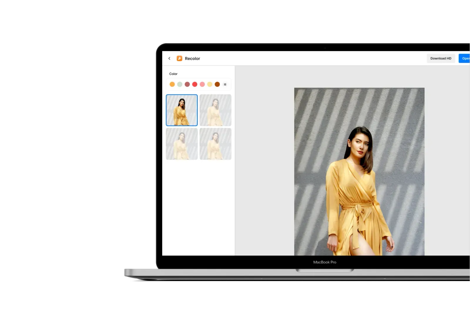
Task: Select the bright red color swatch
Action: click(x=195, y=84)
